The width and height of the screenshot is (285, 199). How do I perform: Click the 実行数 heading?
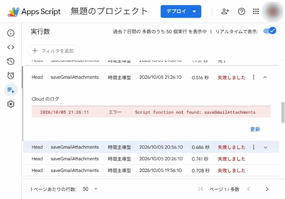click(x=40, y=32)
